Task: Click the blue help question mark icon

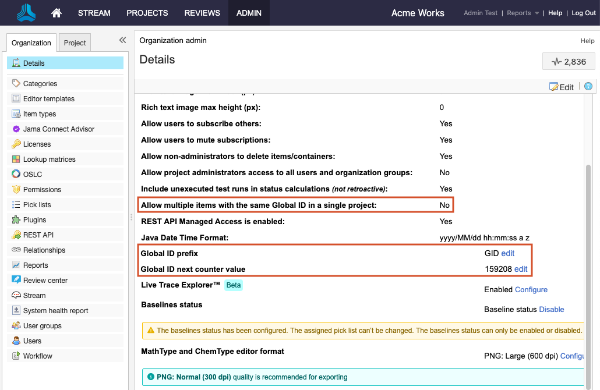Action: tap(588, 86)
